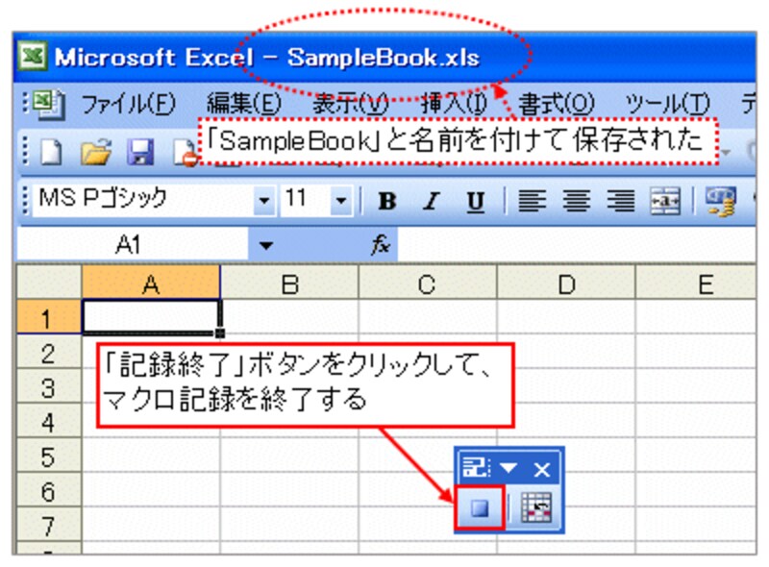
Task: Toggle Underline formatting
Action: point(475,201)
